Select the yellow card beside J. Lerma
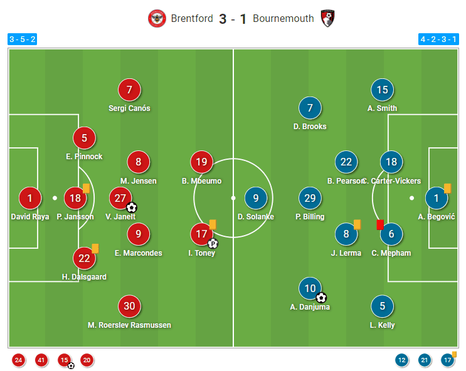Screen dimensions: 466x371 tap(357, 224)
